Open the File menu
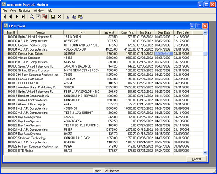The width and height of the screenshot is (217, 174). [5, 10]
